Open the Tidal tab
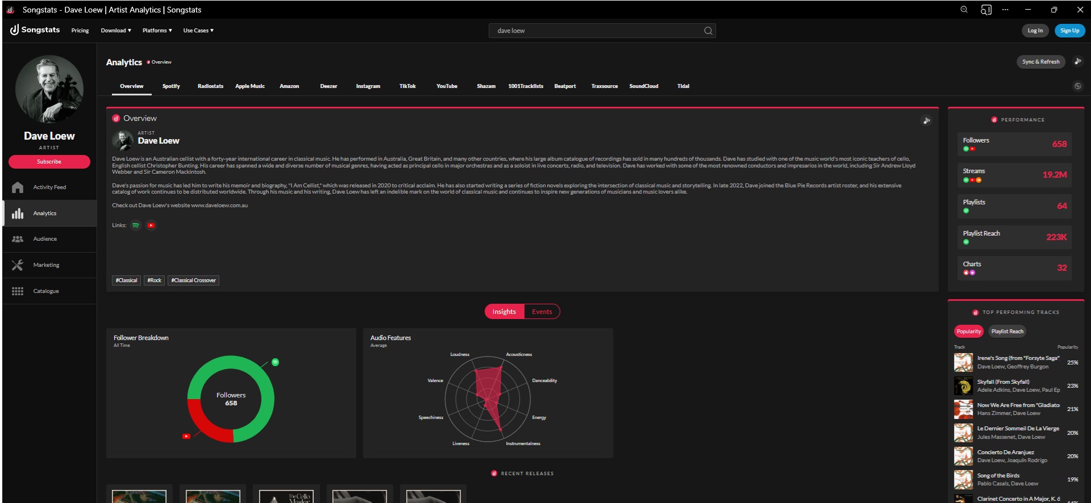 click(683, 86)
